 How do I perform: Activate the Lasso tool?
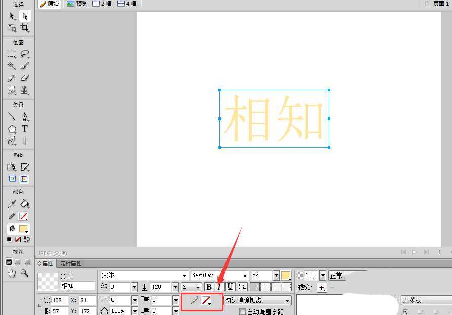click(x=25, y=53)
